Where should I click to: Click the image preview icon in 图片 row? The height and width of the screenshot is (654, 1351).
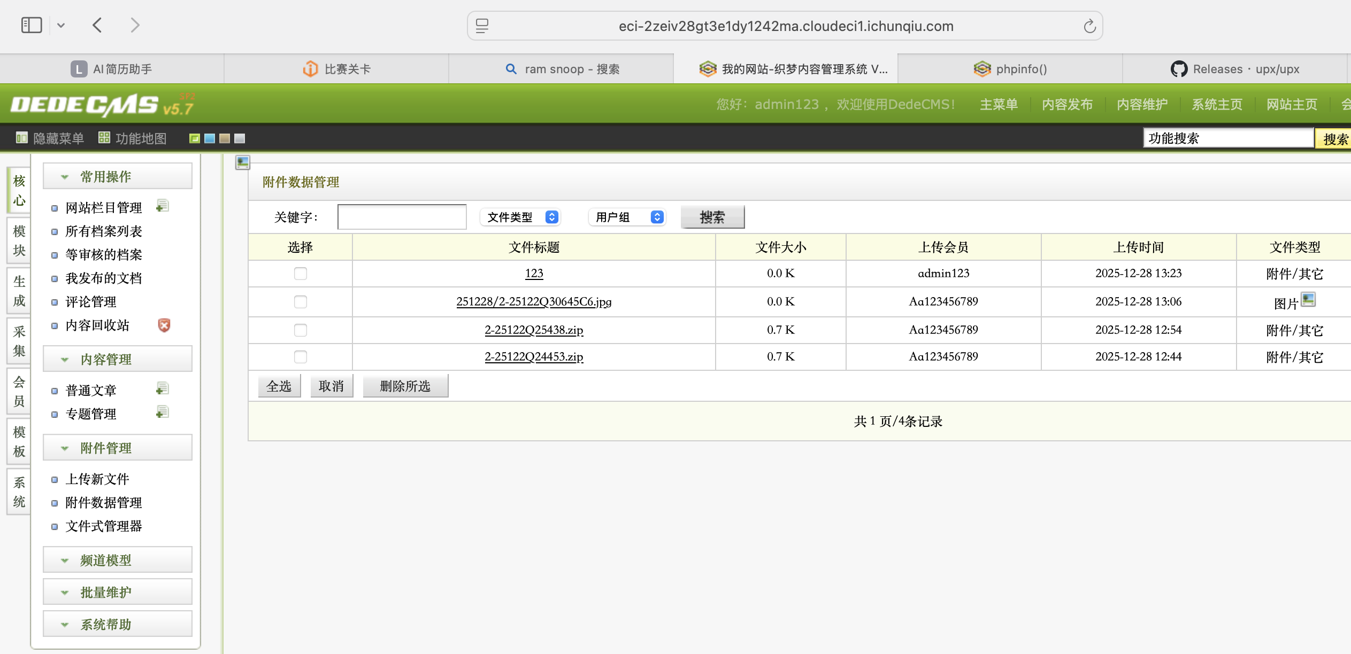coord(1308,299)
